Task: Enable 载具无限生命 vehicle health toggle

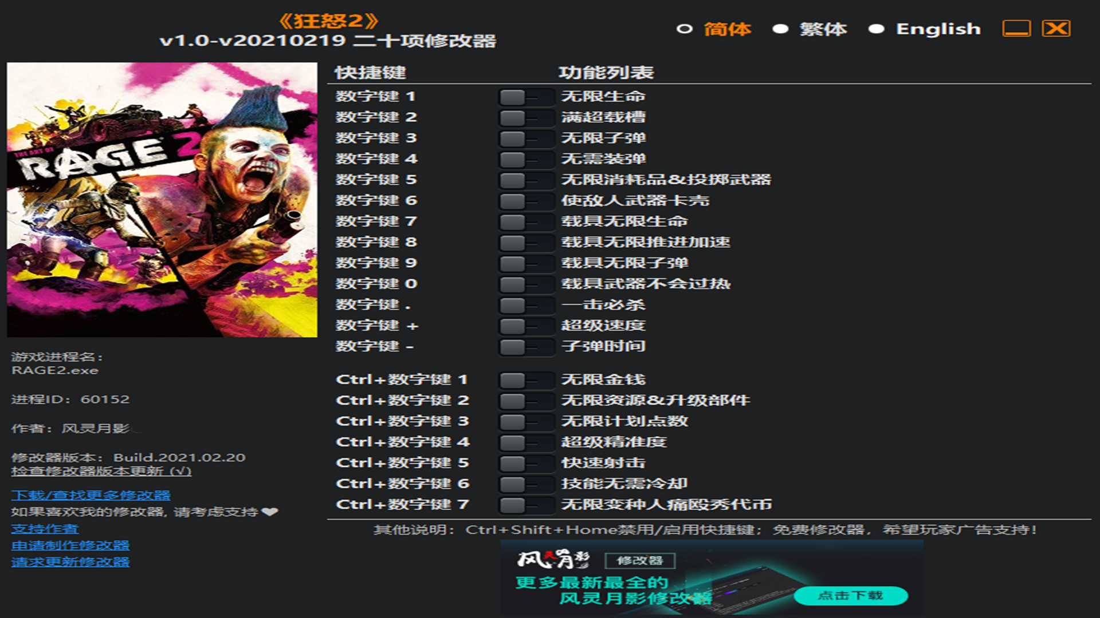Action: (525, 222)
